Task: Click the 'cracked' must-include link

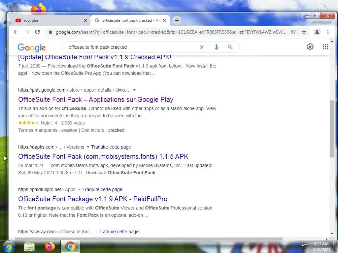Action: point(116,130)
